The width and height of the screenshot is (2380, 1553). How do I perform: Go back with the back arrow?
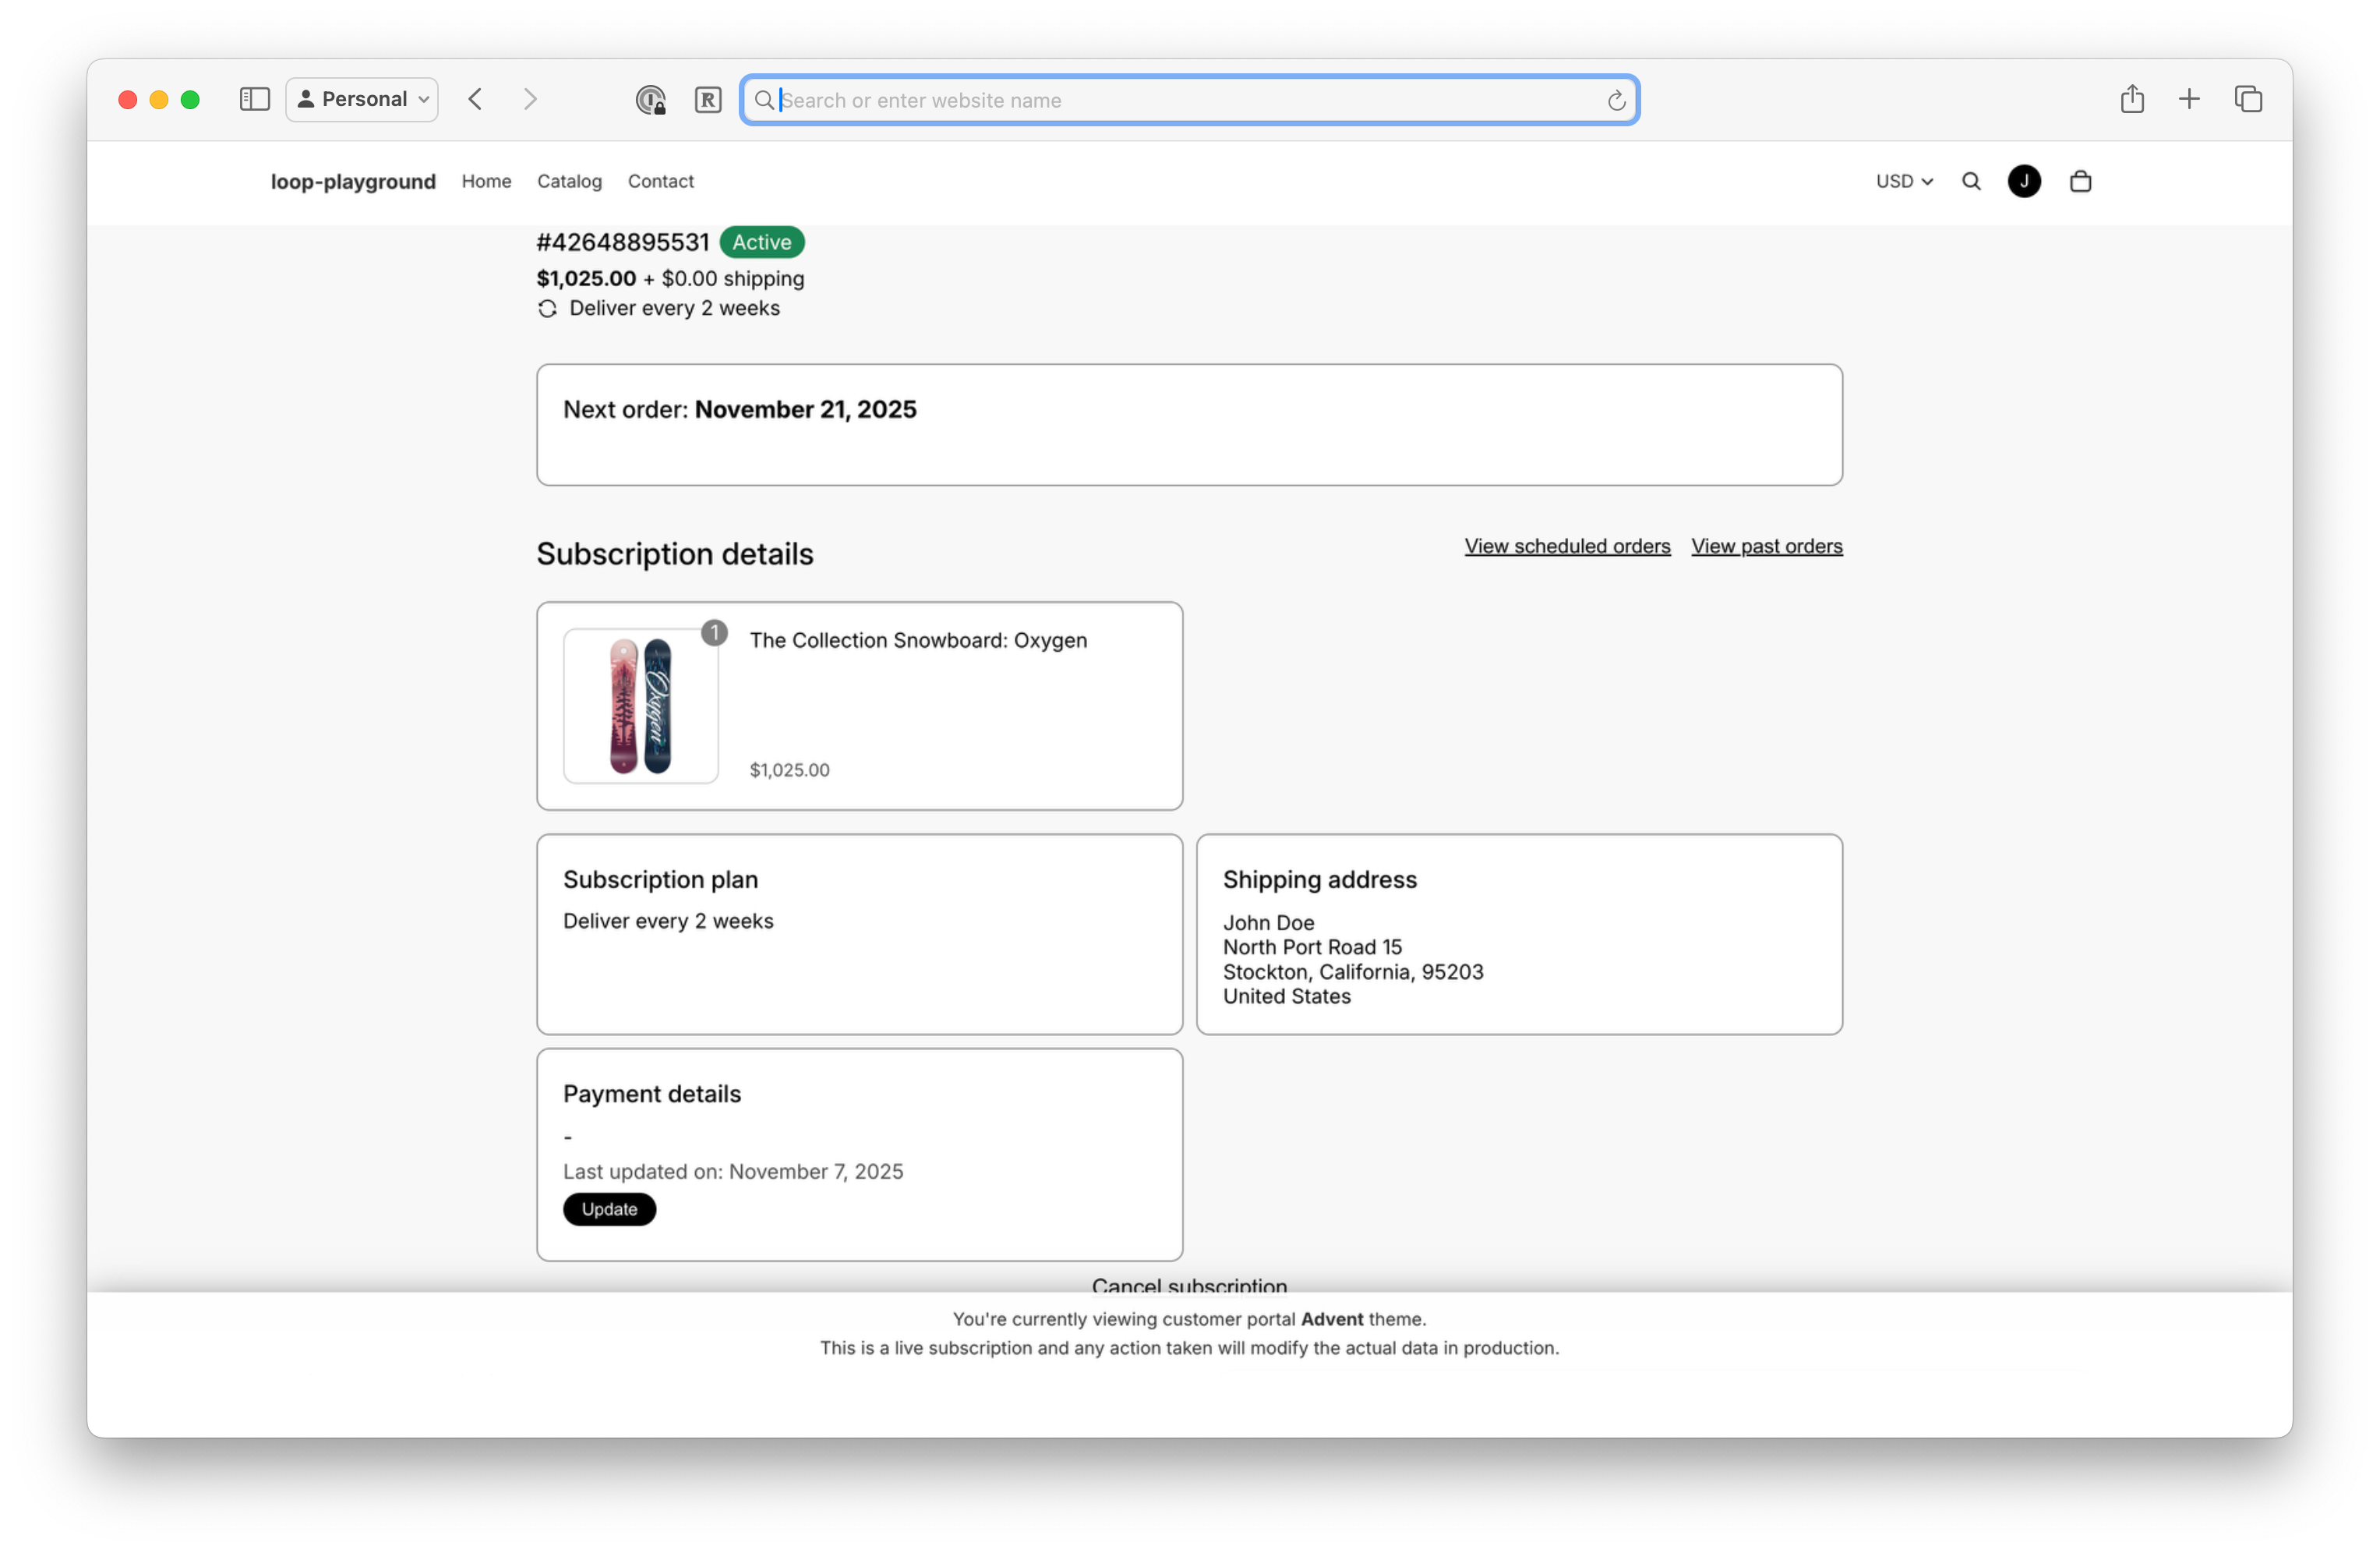coord(476,99)
